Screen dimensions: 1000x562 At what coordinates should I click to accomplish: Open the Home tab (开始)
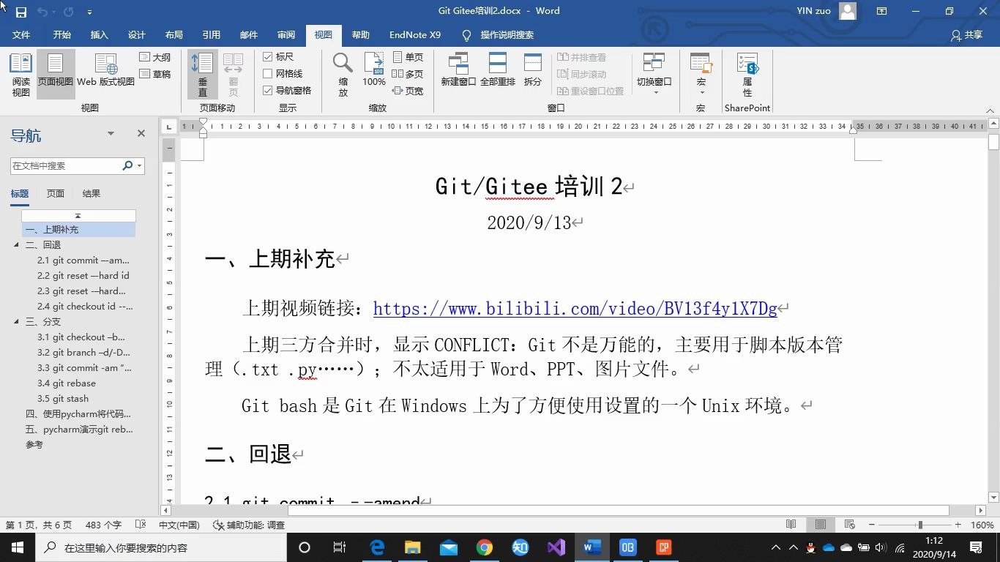click(62, 34)
